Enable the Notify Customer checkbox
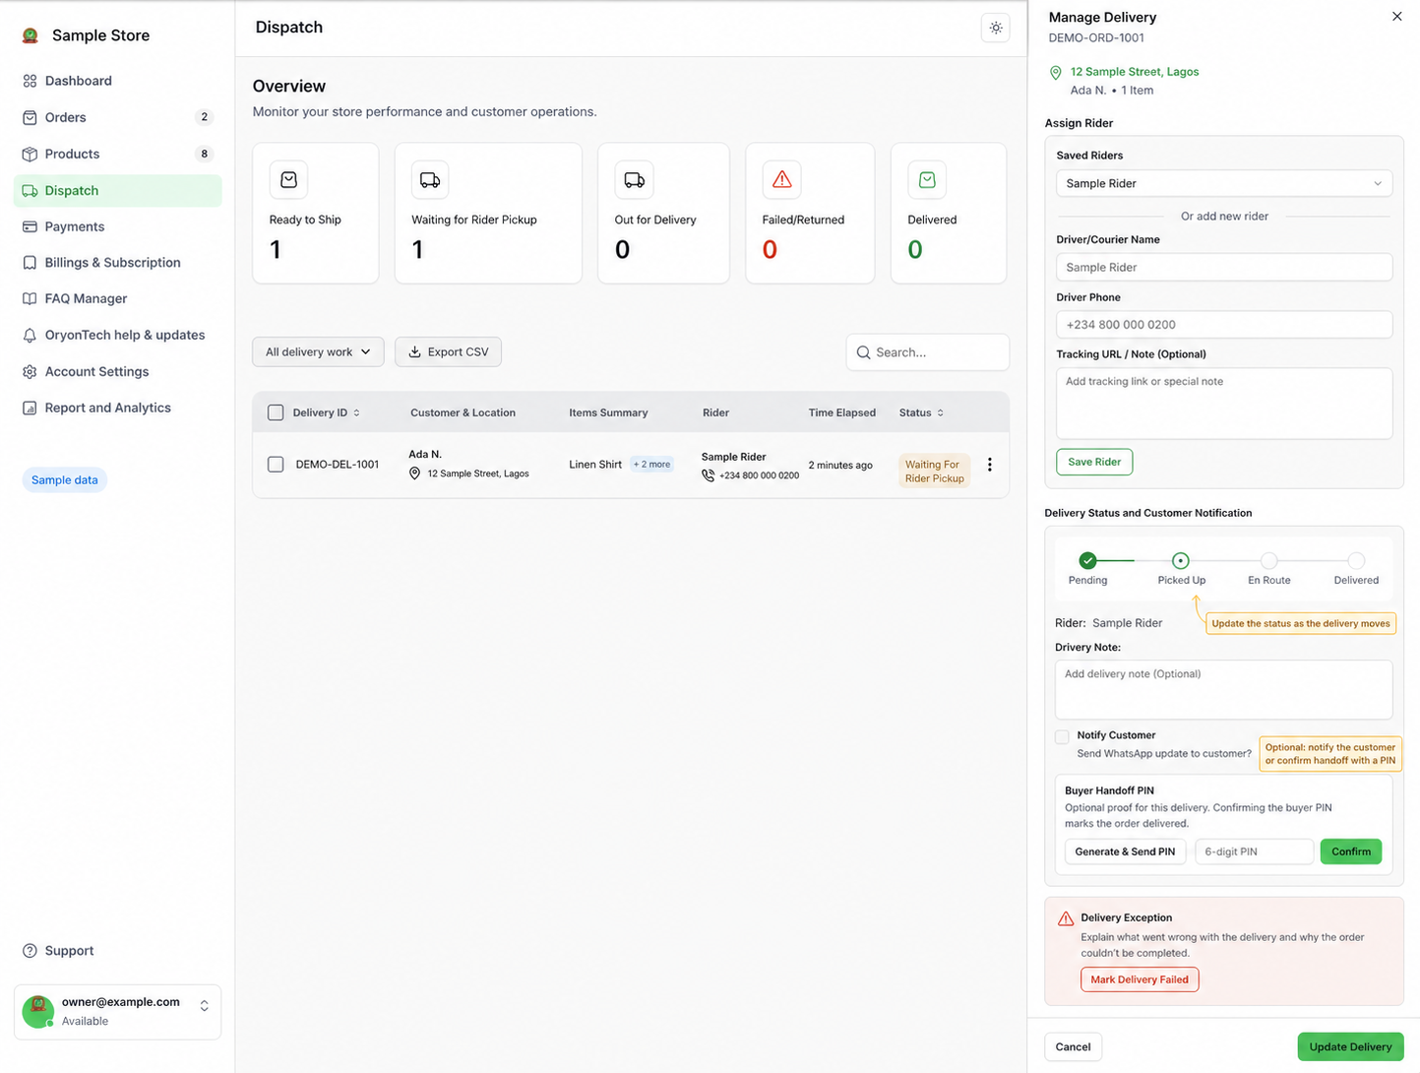1420x1073 pixels. pyautogui.click(x=1062, y=736)
